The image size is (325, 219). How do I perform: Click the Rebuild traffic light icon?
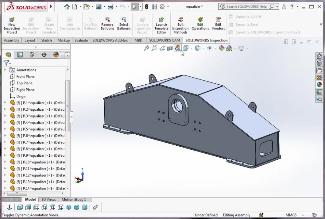point(147,6)
